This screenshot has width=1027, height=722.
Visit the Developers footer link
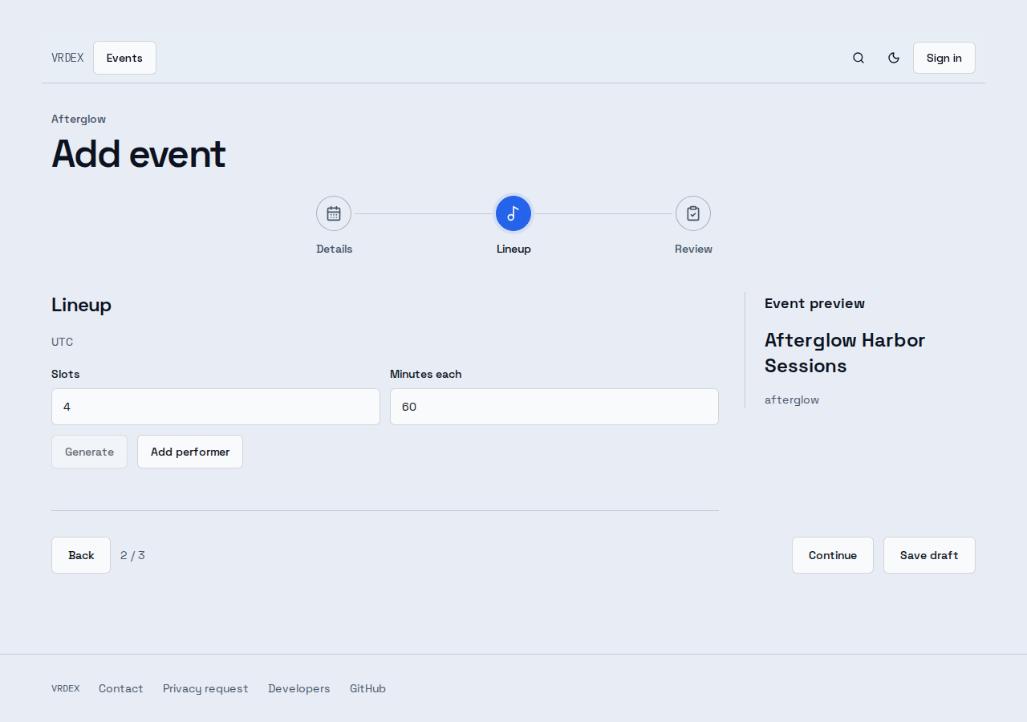click(299, 688)
